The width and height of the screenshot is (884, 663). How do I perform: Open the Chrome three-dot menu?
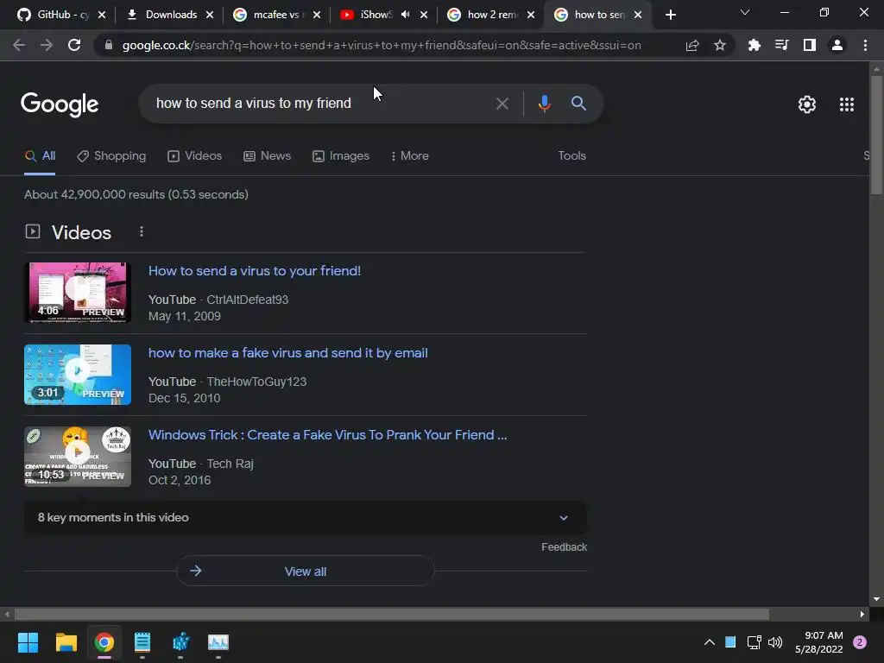tap(865, 45)
